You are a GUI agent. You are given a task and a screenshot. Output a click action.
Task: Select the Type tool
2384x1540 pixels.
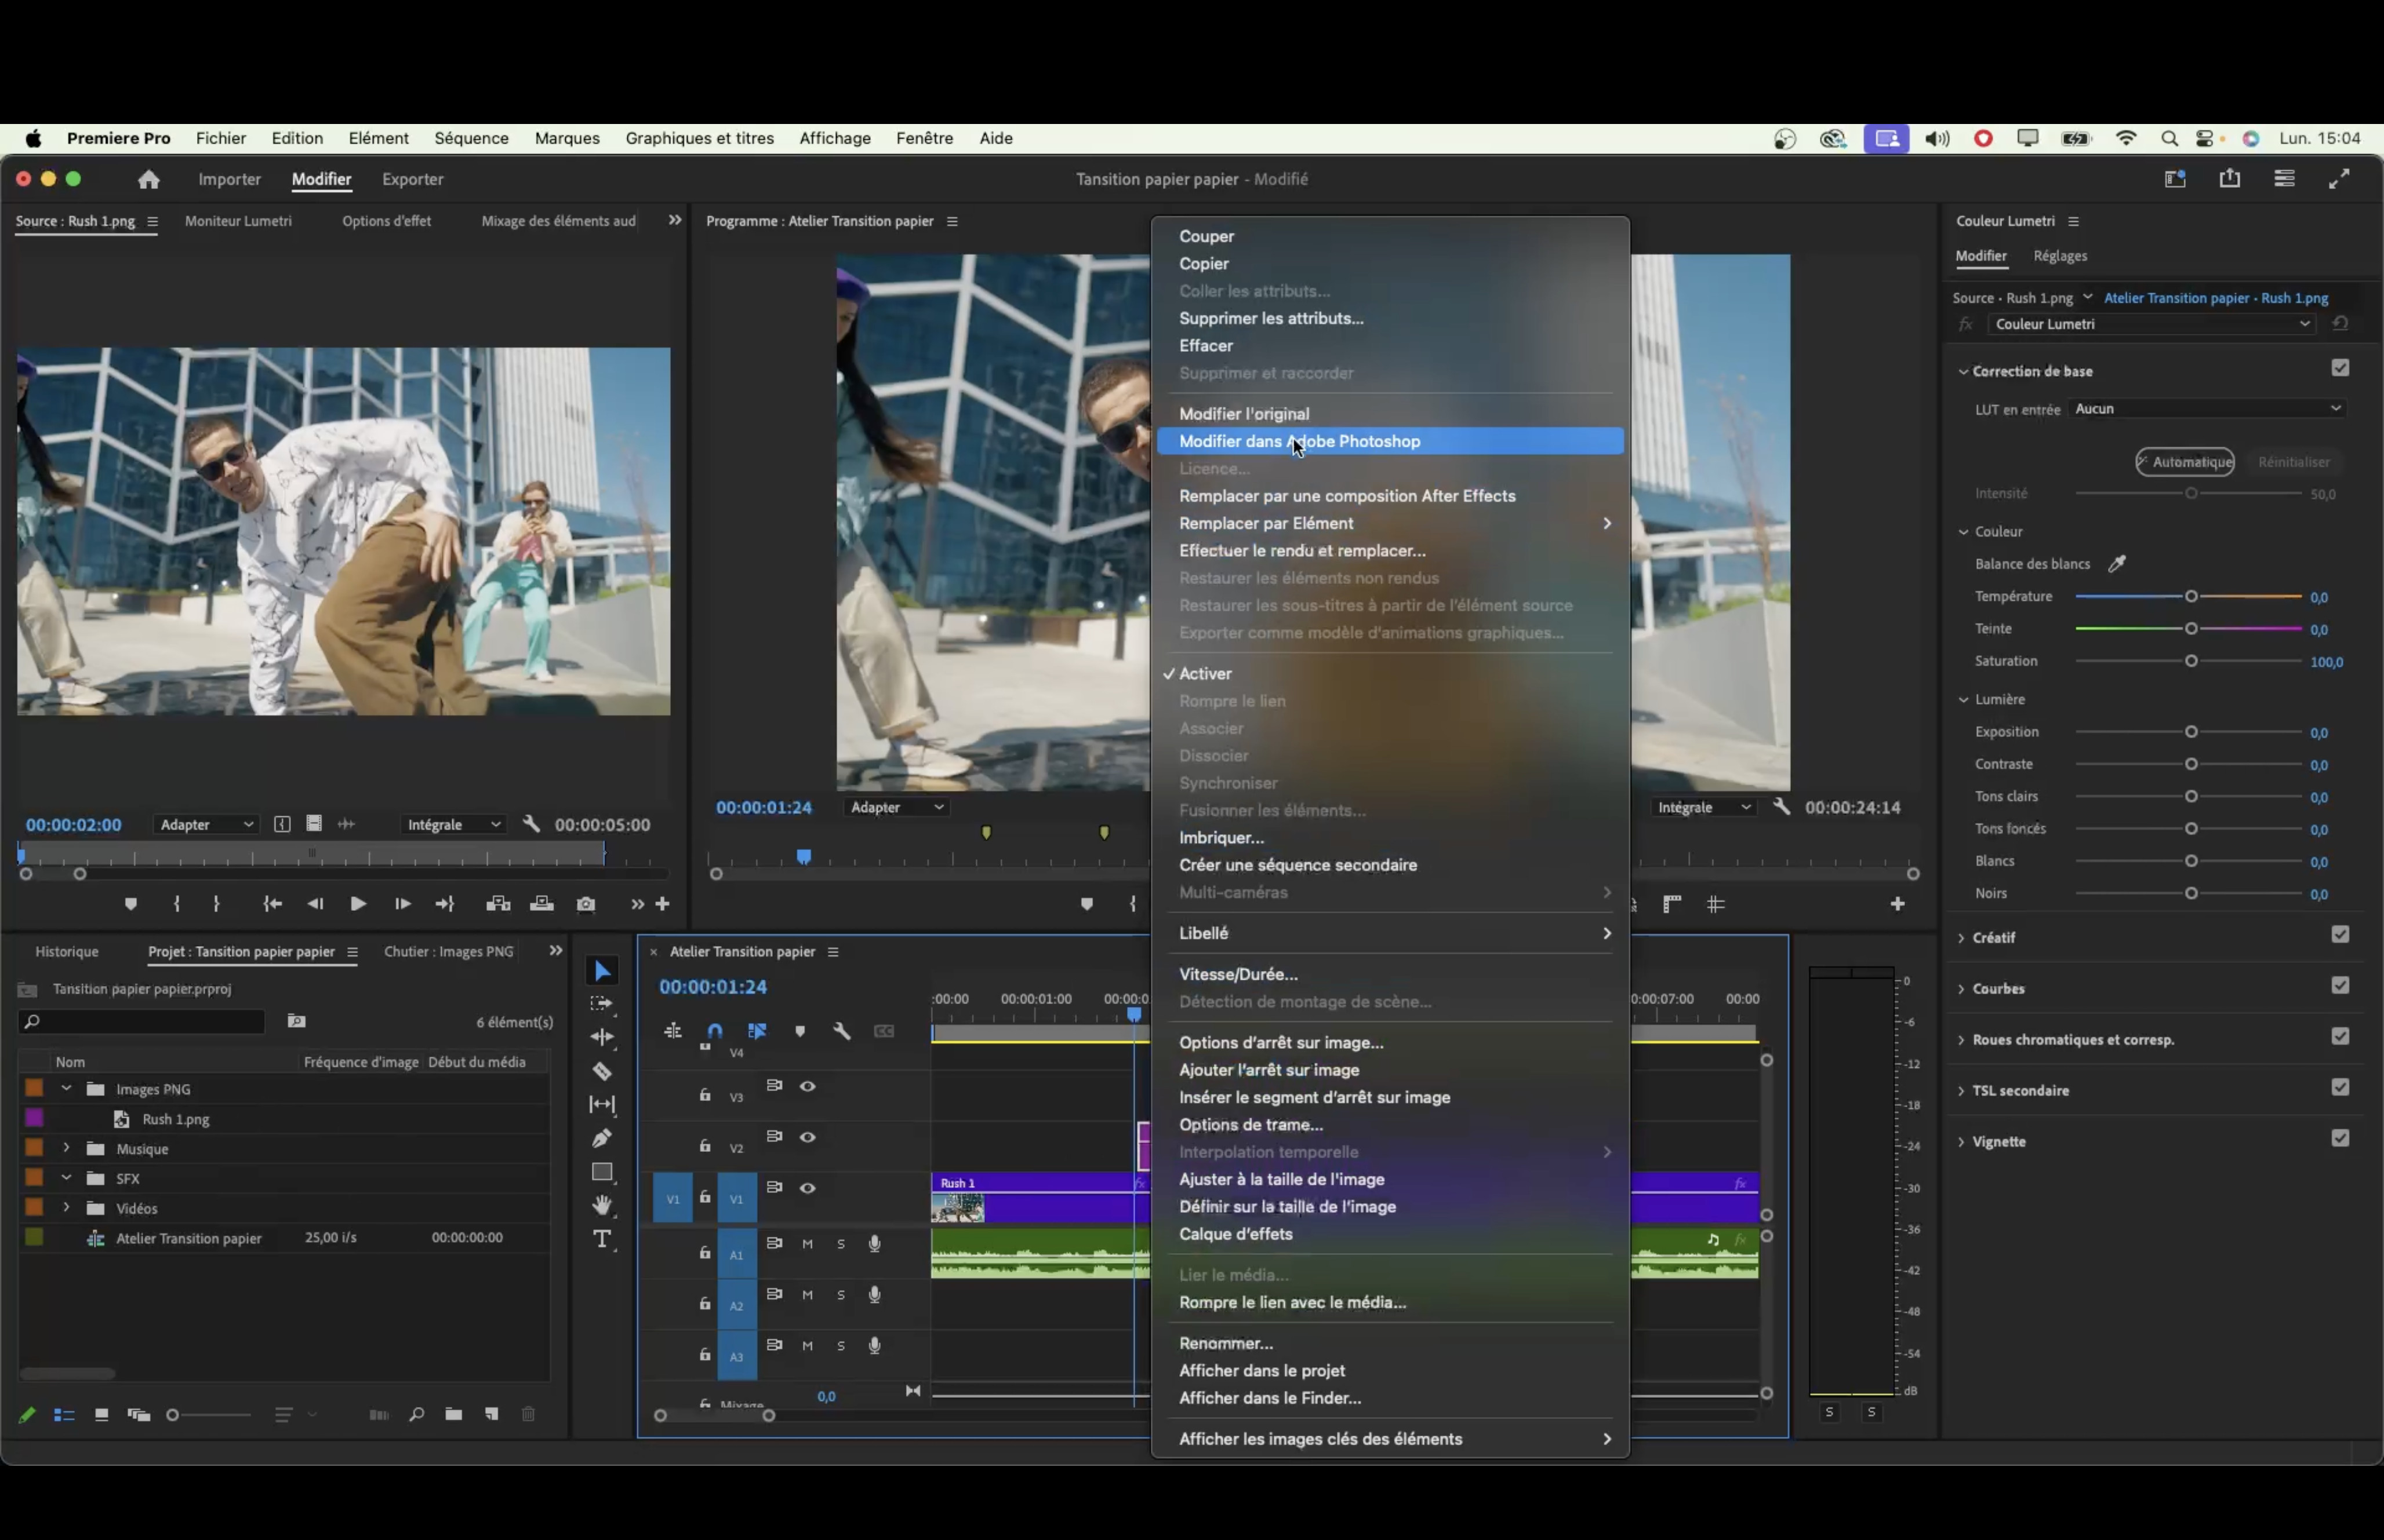point(601,1240)
